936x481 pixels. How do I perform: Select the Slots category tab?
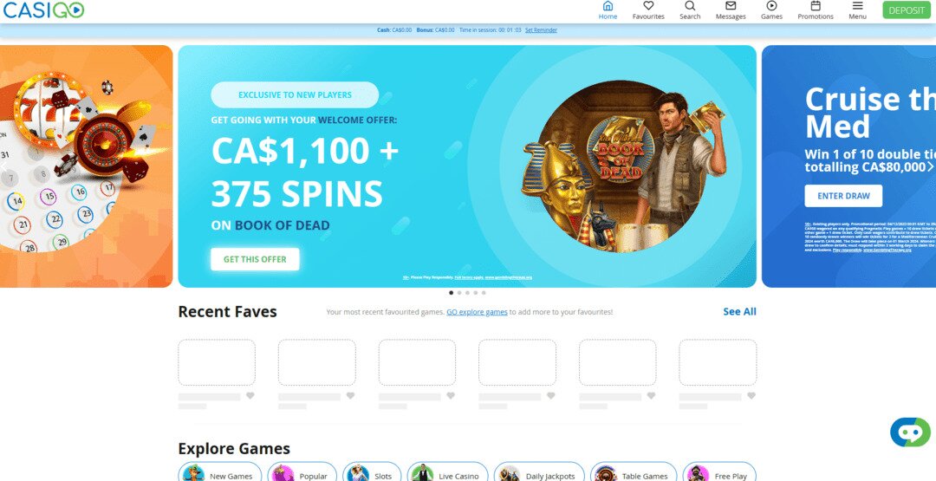(x=371, y=475)
